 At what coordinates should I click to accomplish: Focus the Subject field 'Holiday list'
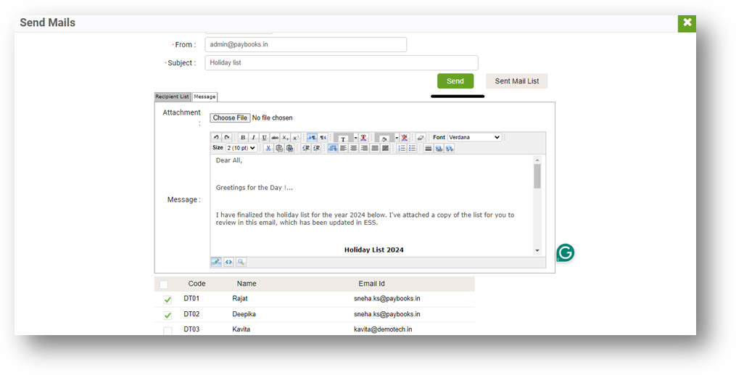click(x=342, y=62)
